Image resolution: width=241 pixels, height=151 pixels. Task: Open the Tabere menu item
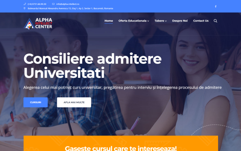(x=160, y=21)
